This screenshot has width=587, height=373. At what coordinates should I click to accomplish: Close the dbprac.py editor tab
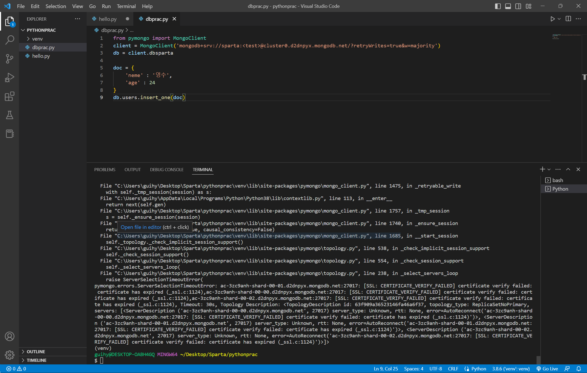click(174, 19)
